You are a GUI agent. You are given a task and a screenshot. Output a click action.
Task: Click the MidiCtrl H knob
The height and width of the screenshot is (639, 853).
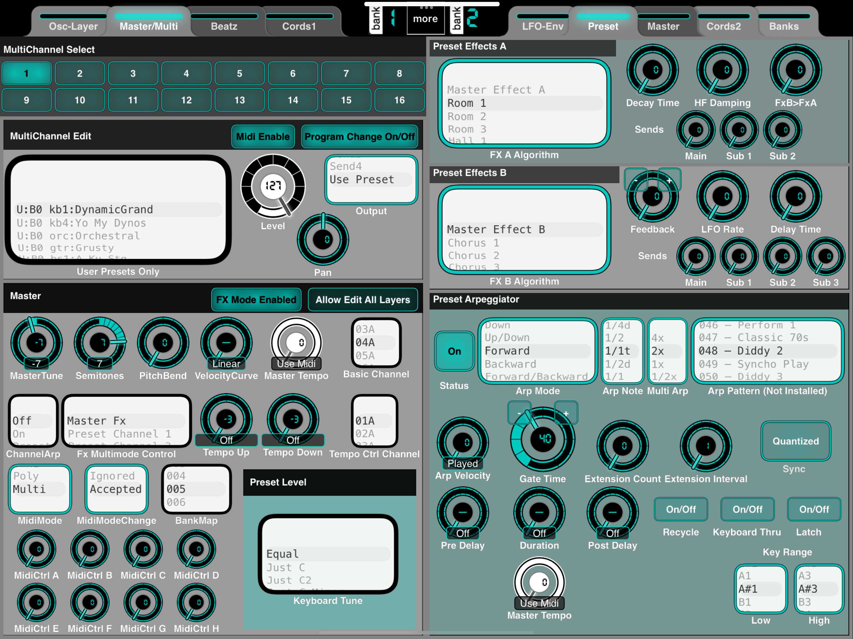196,602
